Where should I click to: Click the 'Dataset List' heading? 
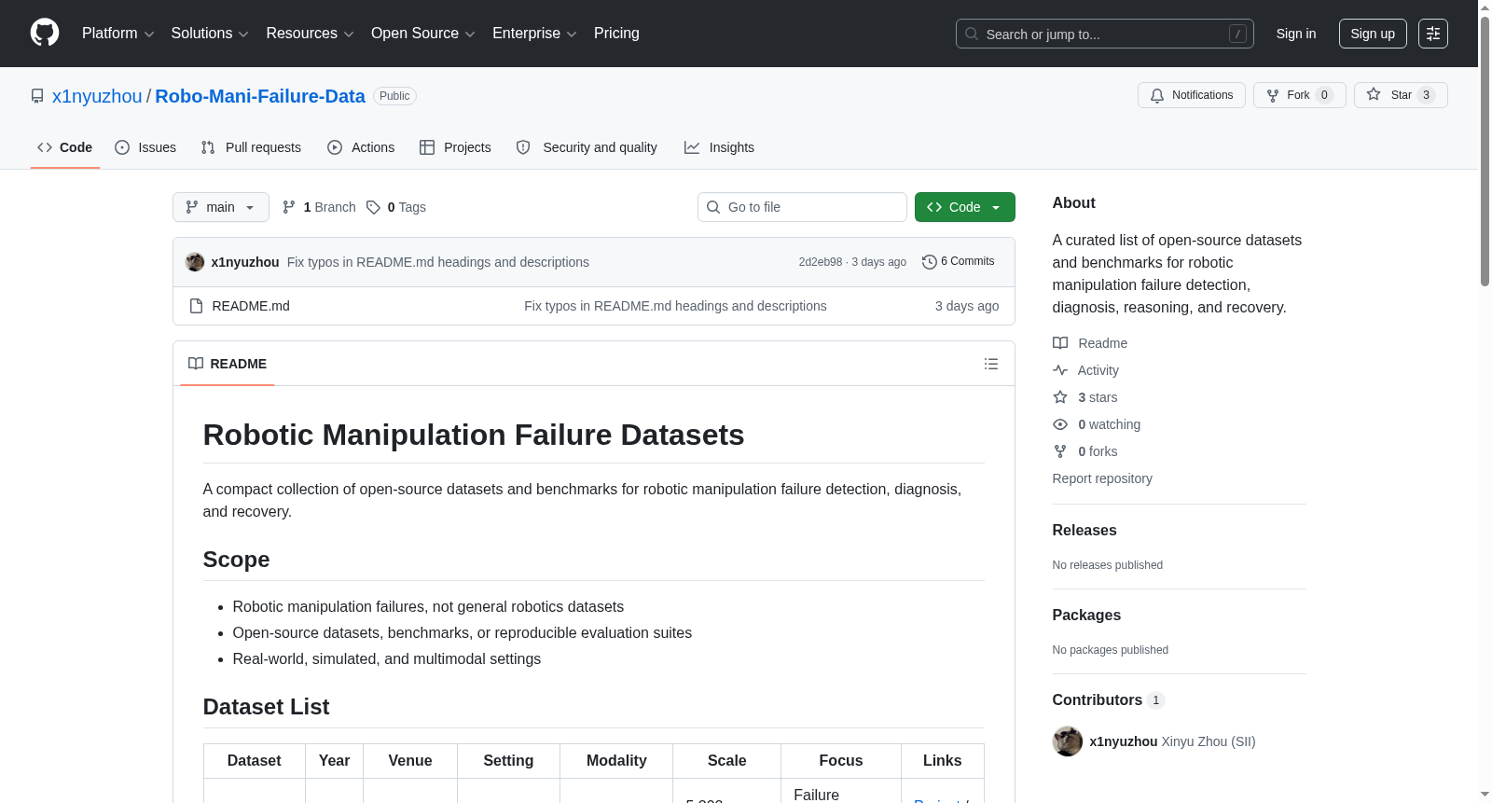click(266, 707)
